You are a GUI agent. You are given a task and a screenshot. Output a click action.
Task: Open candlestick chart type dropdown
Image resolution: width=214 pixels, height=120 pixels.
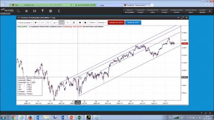(36, 23)
